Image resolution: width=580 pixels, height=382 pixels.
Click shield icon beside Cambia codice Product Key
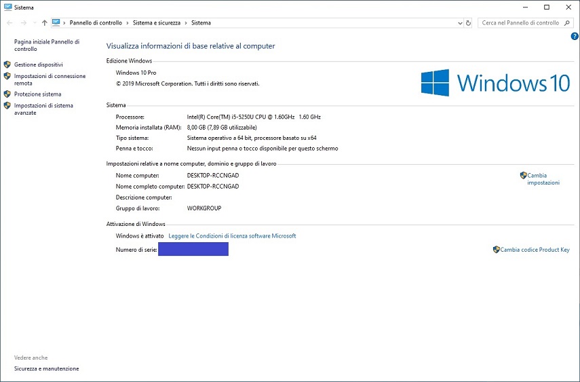pos(496,250)
